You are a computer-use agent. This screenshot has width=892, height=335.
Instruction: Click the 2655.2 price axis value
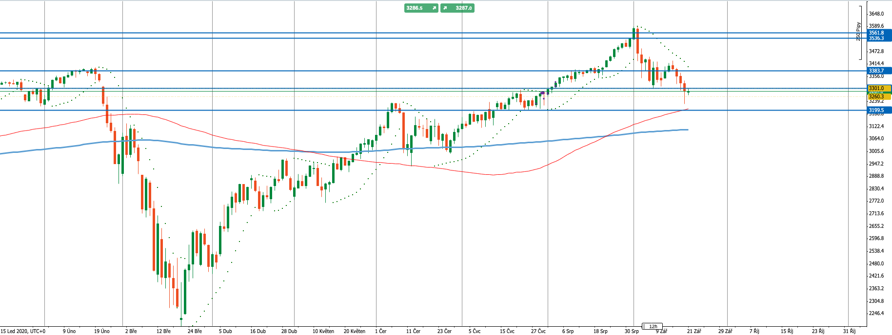coord(876,226)
